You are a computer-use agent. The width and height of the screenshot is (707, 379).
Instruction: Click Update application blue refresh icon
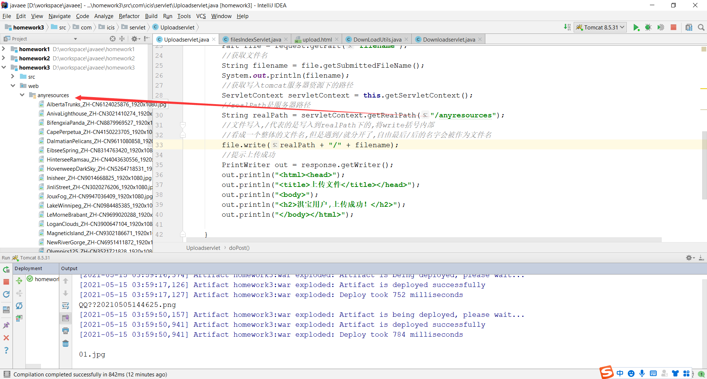[6, 294]
